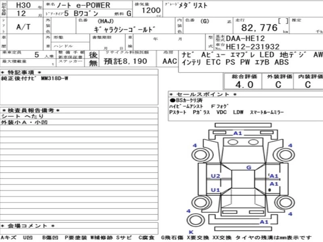Select legend entry "Sサビ"
The image size is (323, 242).
(124, 238)
